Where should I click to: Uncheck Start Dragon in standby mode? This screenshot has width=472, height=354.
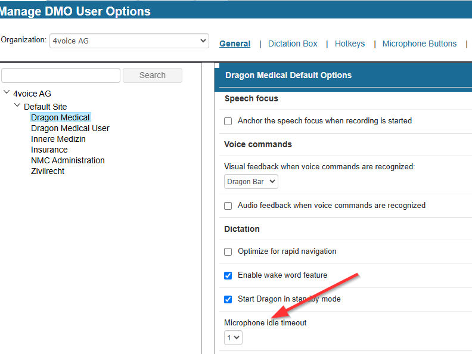[228, 299]
